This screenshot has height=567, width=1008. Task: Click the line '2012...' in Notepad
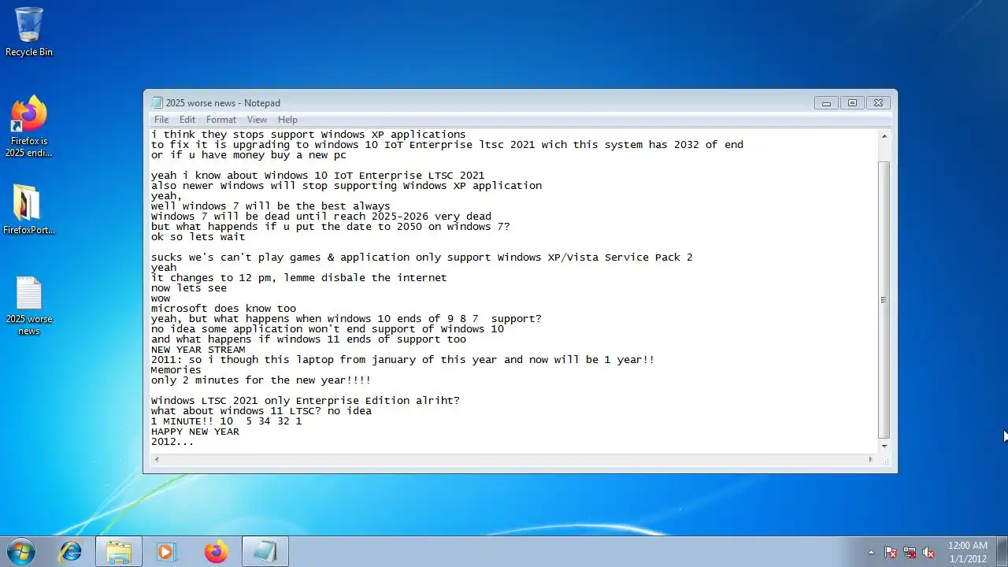click(172, 442)
